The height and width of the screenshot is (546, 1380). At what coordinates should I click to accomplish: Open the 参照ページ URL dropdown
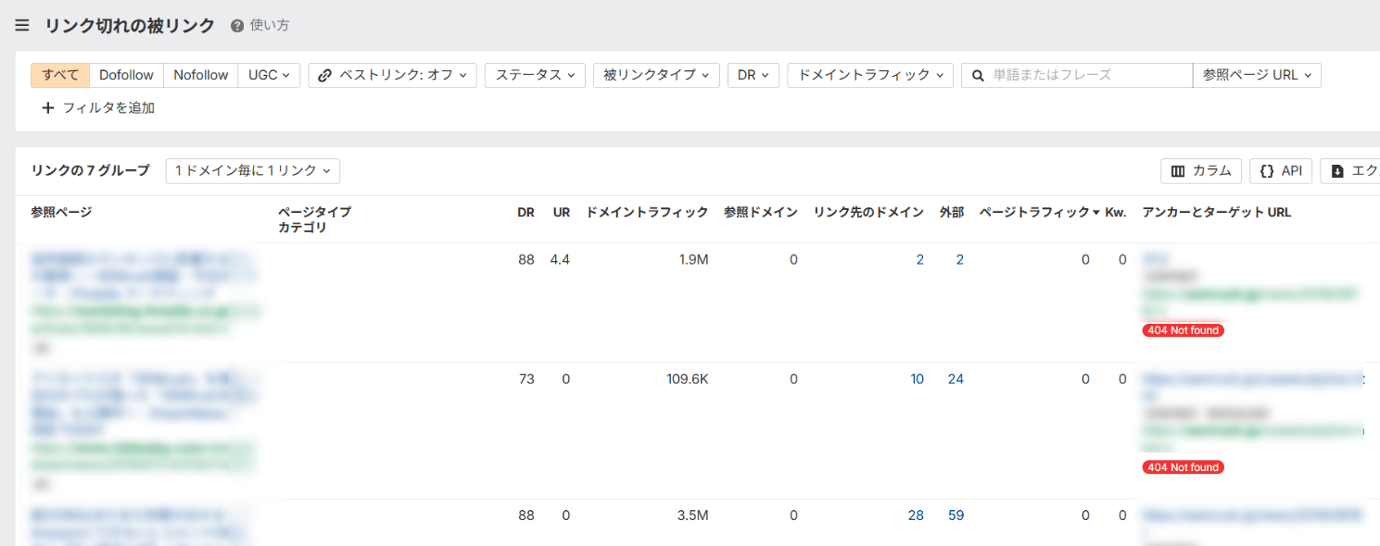tap(1258, 75)
